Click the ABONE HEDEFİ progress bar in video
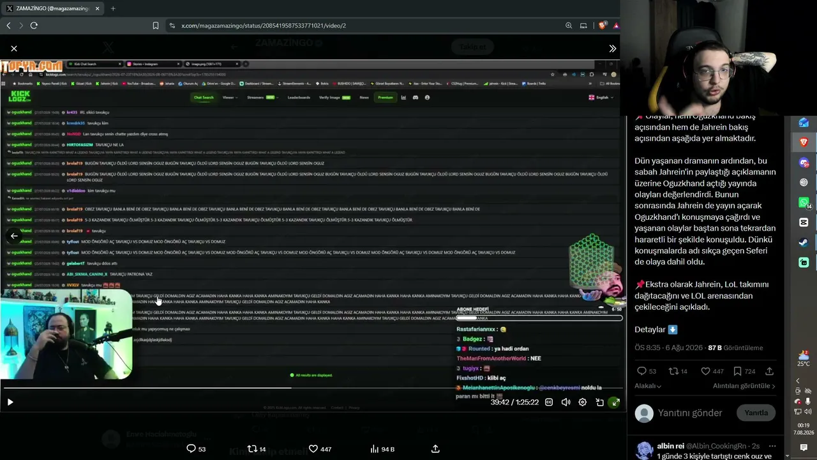 tap(539, 317)
